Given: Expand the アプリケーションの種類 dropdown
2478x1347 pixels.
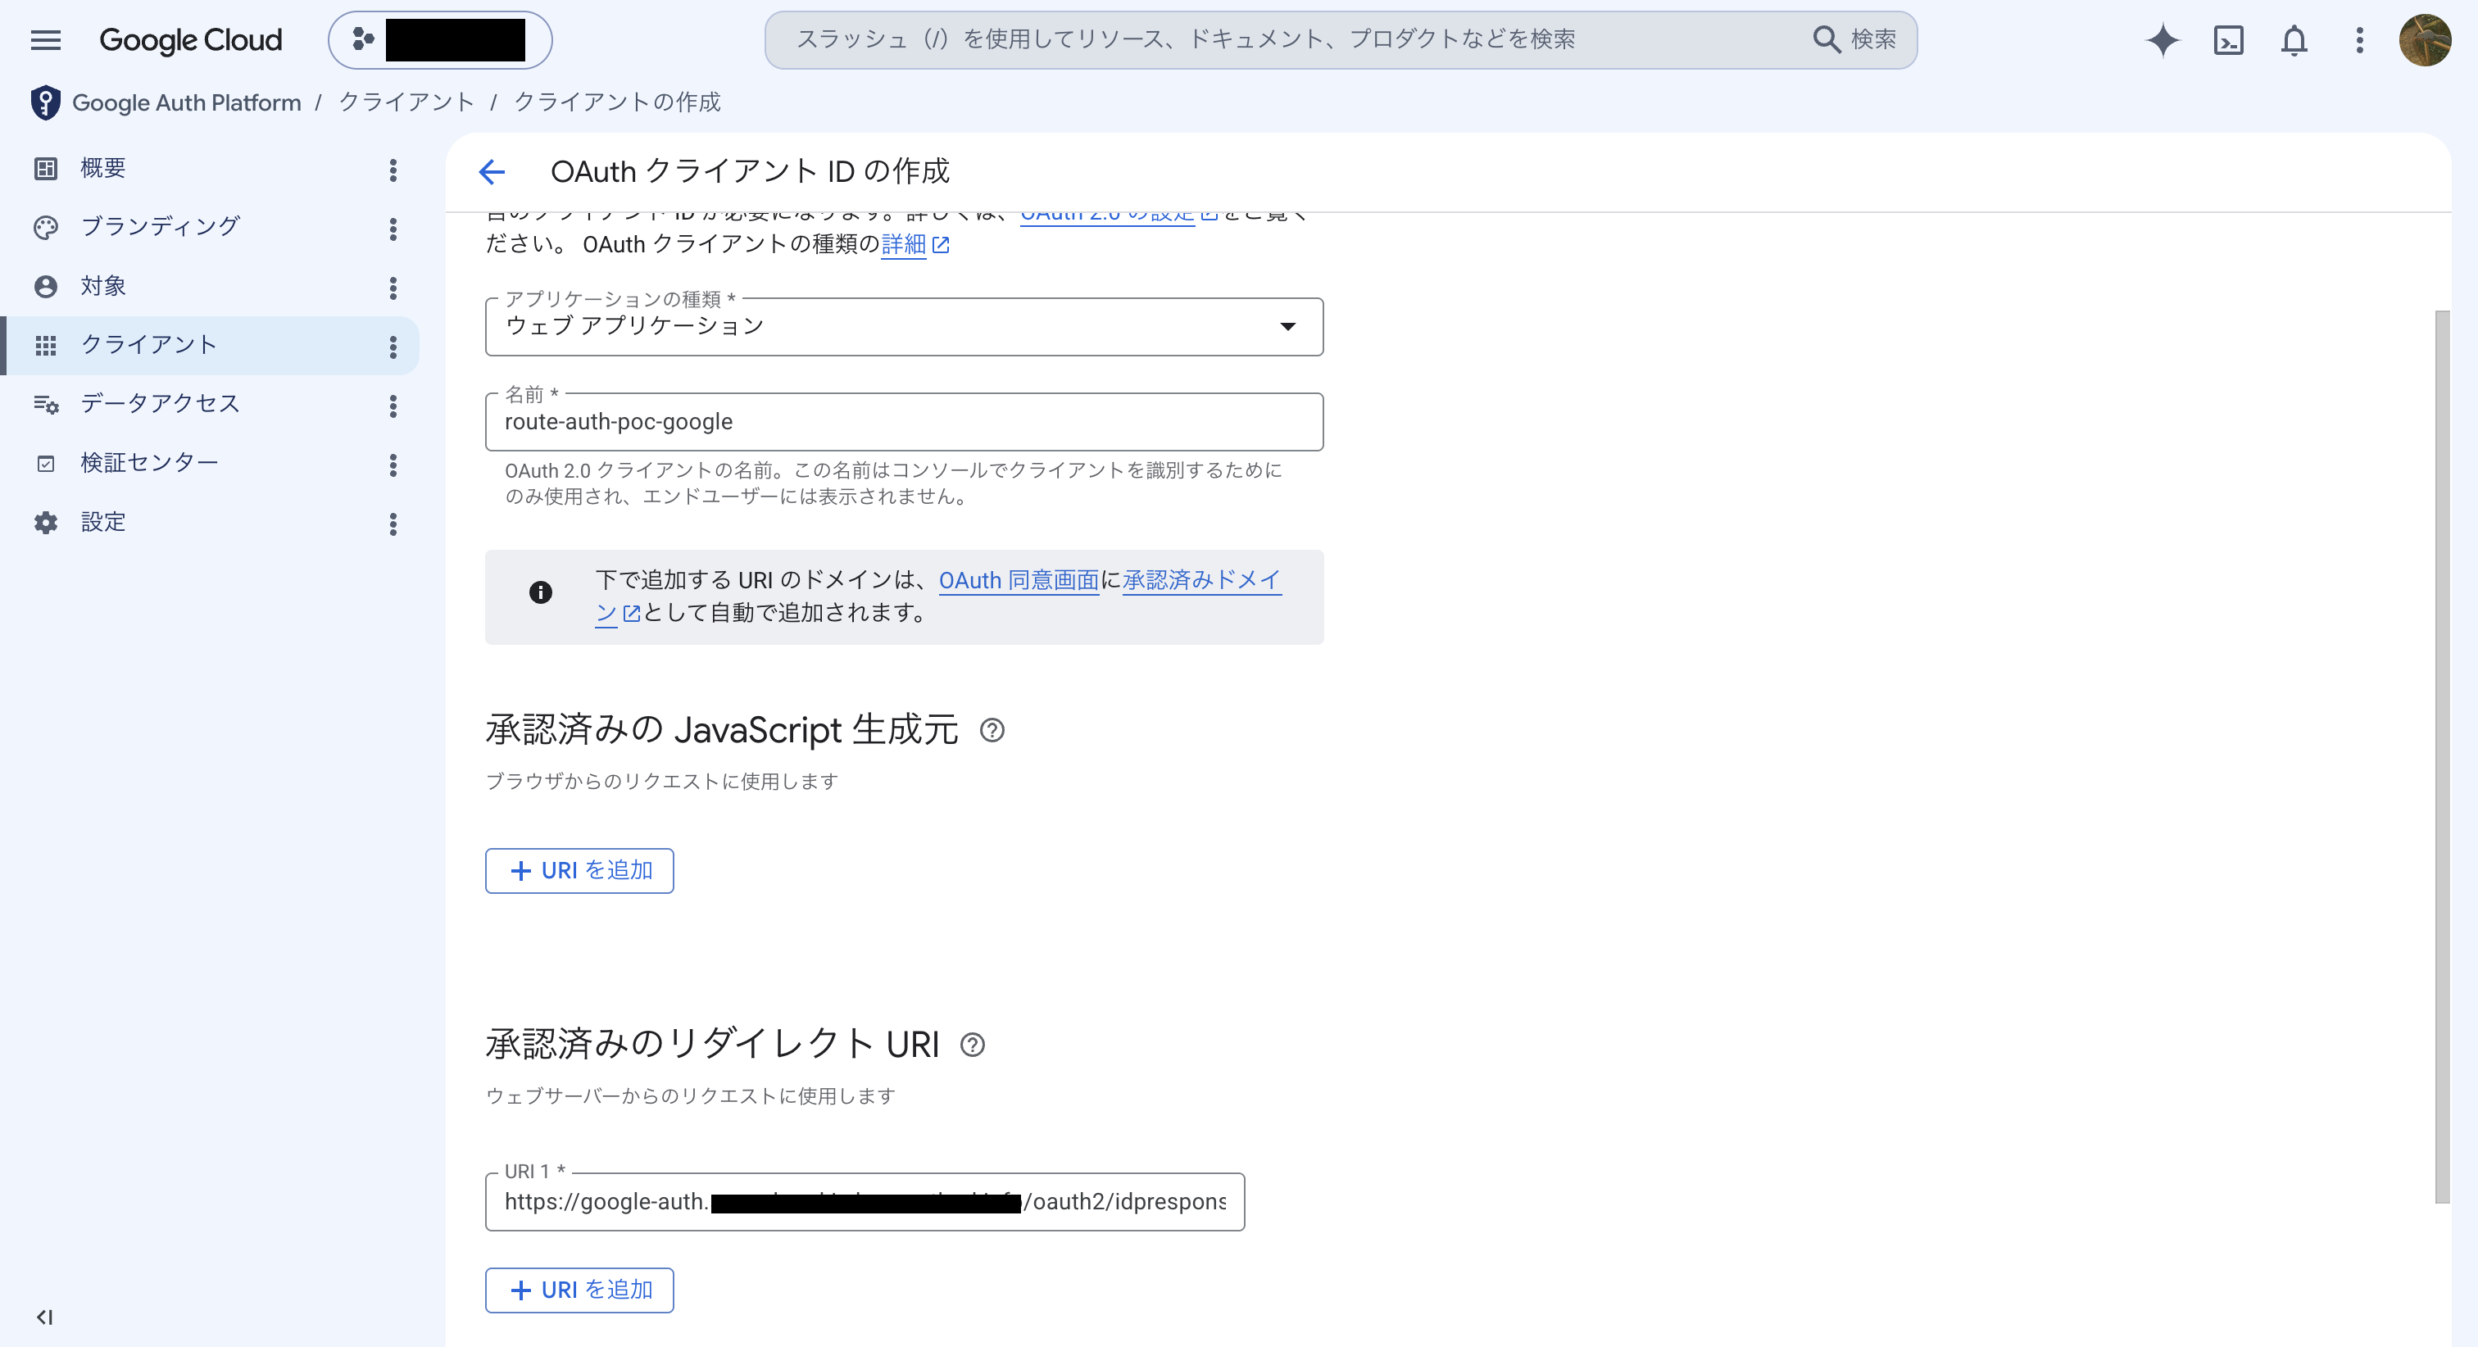Looking at the screenshot, I should [904, 327].
